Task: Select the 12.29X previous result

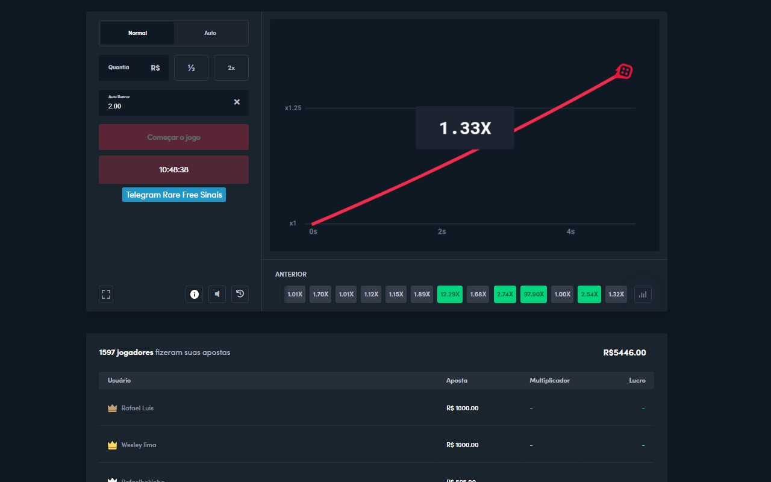Action: (x=450, y=294)
